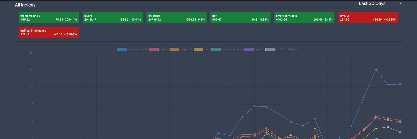417x139 pixels.
Task: Click the 6162.64 value on smart contracts
Action: tap(281, 20)
